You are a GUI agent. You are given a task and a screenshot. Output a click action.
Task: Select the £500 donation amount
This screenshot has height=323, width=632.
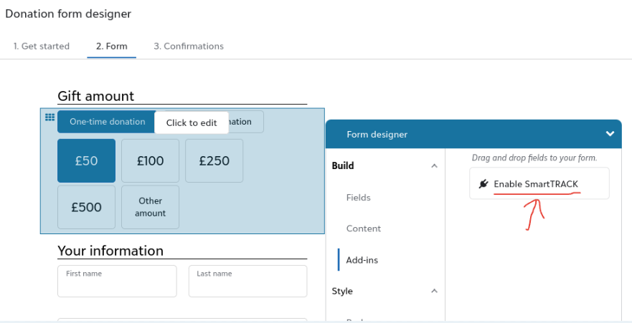[86, 207]
